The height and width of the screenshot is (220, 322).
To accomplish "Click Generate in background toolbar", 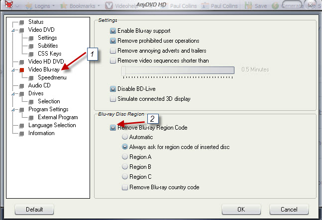I will click(288, 6).
